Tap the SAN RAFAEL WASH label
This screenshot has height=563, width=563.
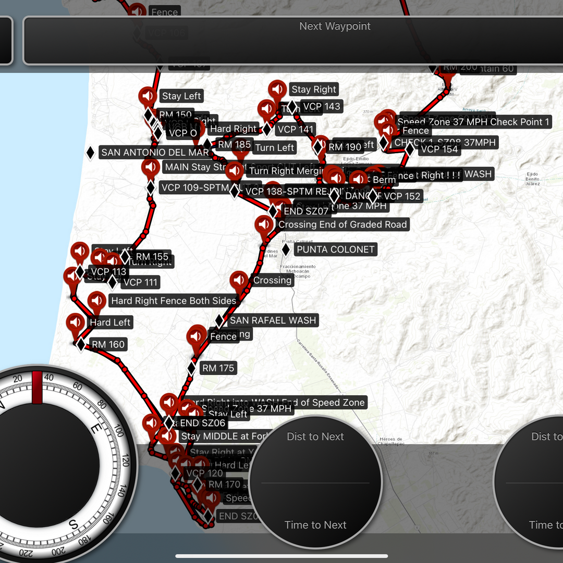(273, 320)
